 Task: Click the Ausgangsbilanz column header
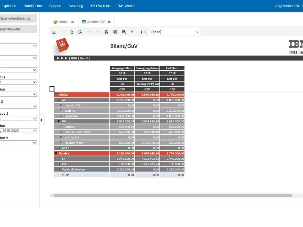coord(122,68)
